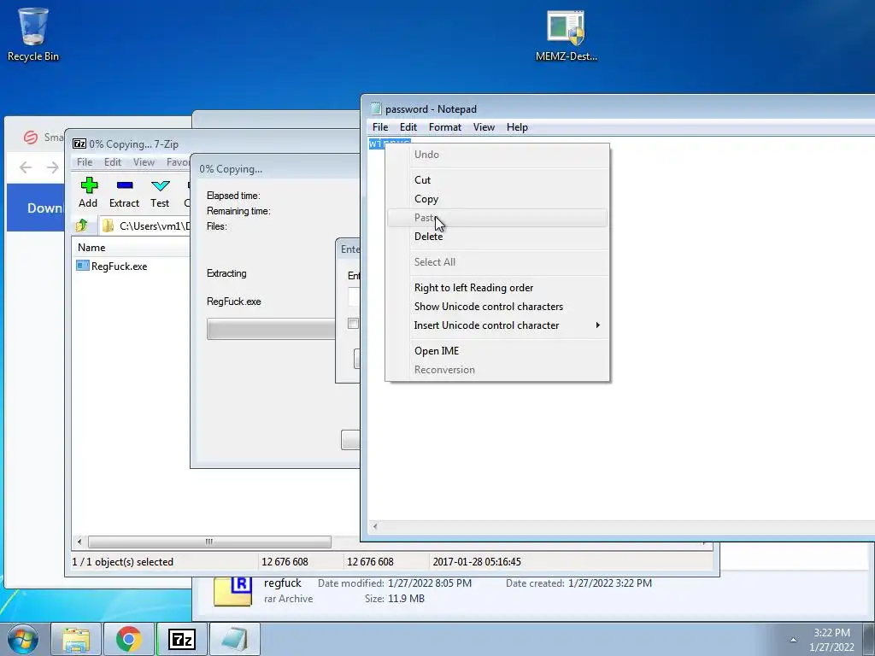Click the browser forward arrow
The height and width of the screenshot is (656, 875).
(x=52, y=167)
